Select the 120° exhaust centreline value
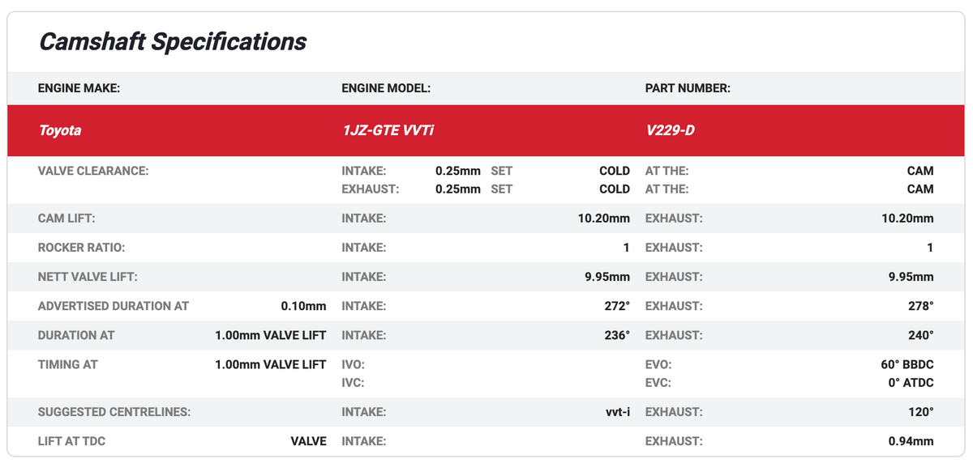This screenshot has height=463, width=973. tap(920, 412)
